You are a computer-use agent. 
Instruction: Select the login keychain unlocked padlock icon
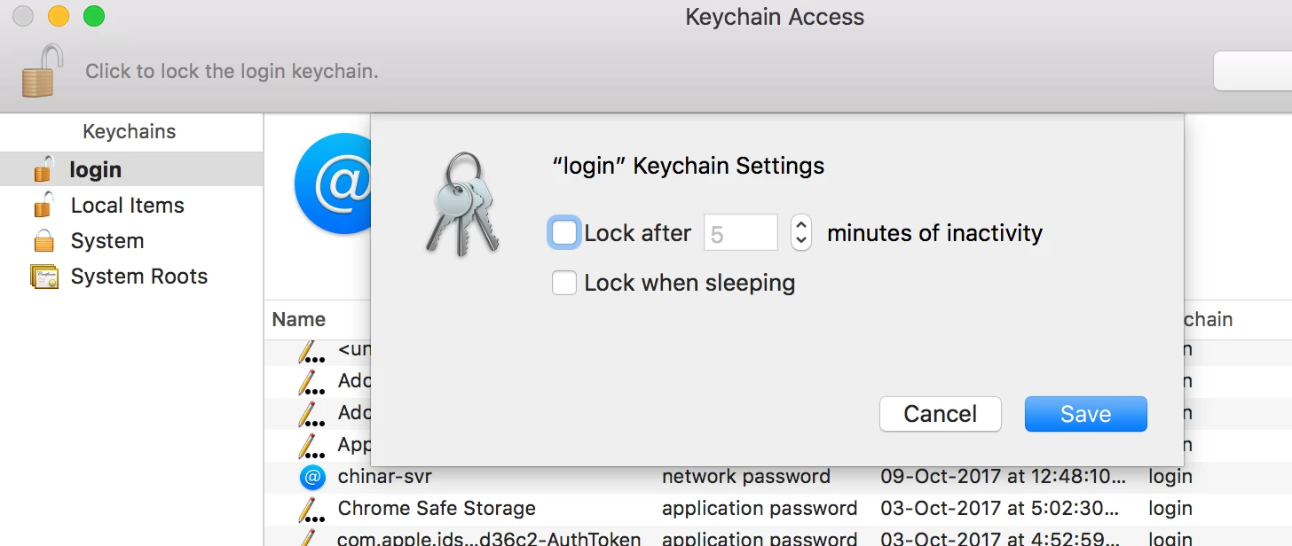(x=43, y=168)
